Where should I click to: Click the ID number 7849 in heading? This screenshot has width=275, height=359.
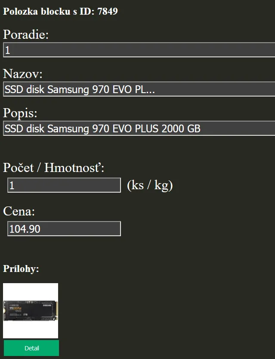108,11
